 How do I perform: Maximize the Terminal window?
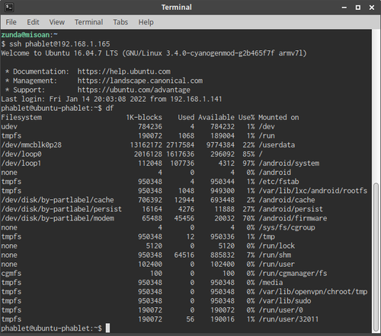click(x=358, y=8)
